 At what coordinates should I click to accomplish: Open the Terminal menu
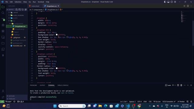pos(41,2)
